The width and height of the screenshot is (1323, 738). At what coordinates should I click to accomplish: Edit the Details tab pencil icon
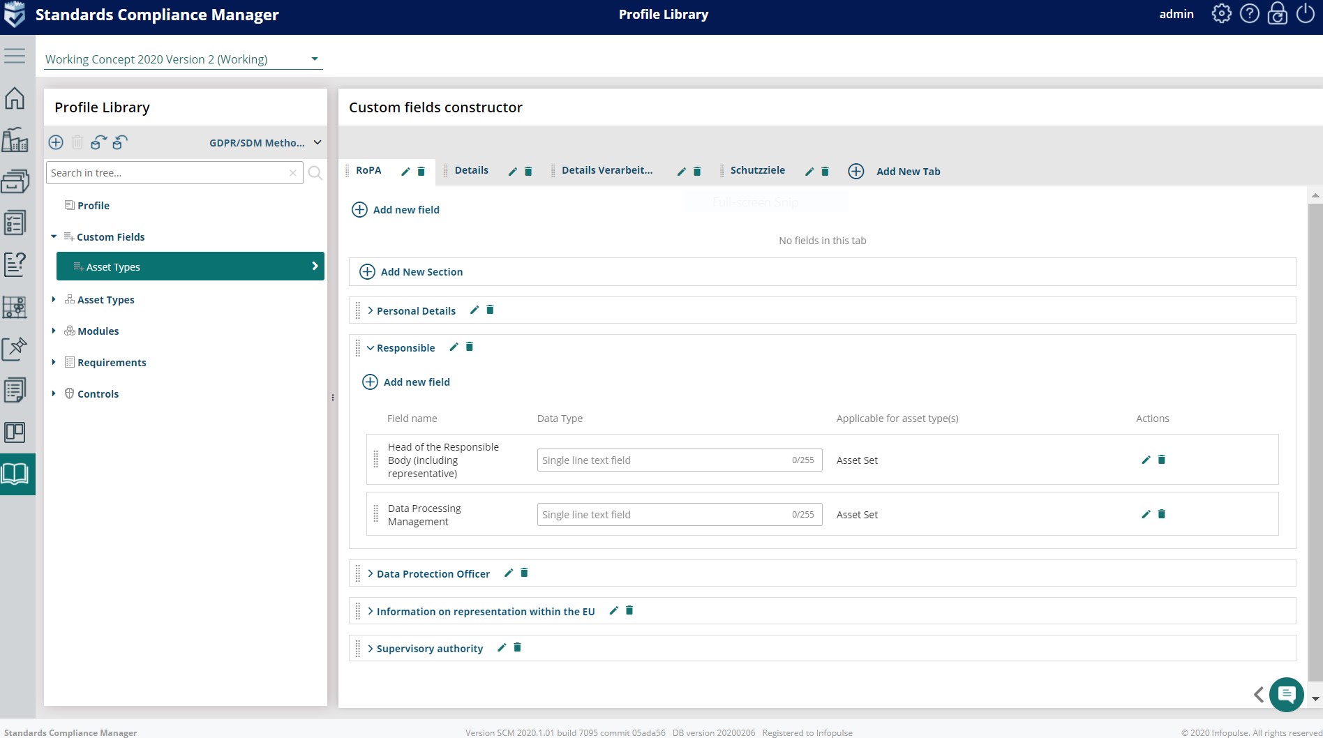(512, 172)
